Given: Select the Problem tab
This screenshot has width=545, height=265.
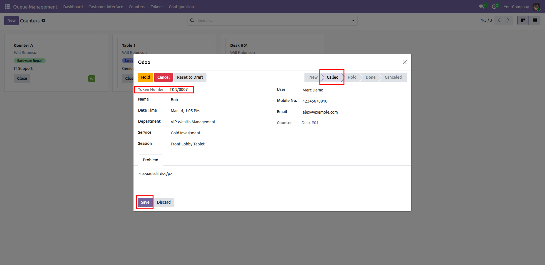Looking at the screenshot, I should (150, 160).
